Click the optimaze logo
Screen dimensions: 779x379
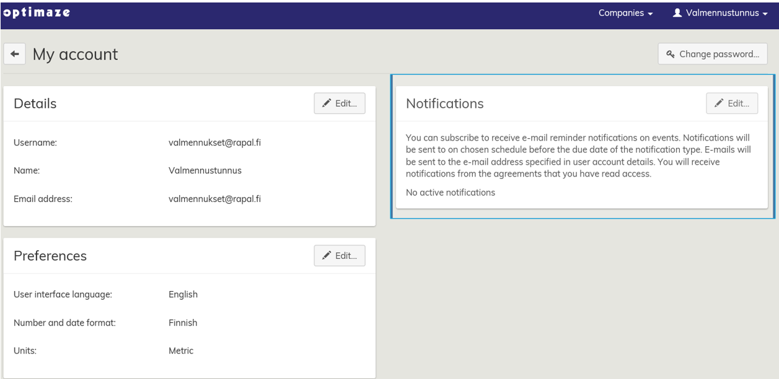[x=36, y=13]
